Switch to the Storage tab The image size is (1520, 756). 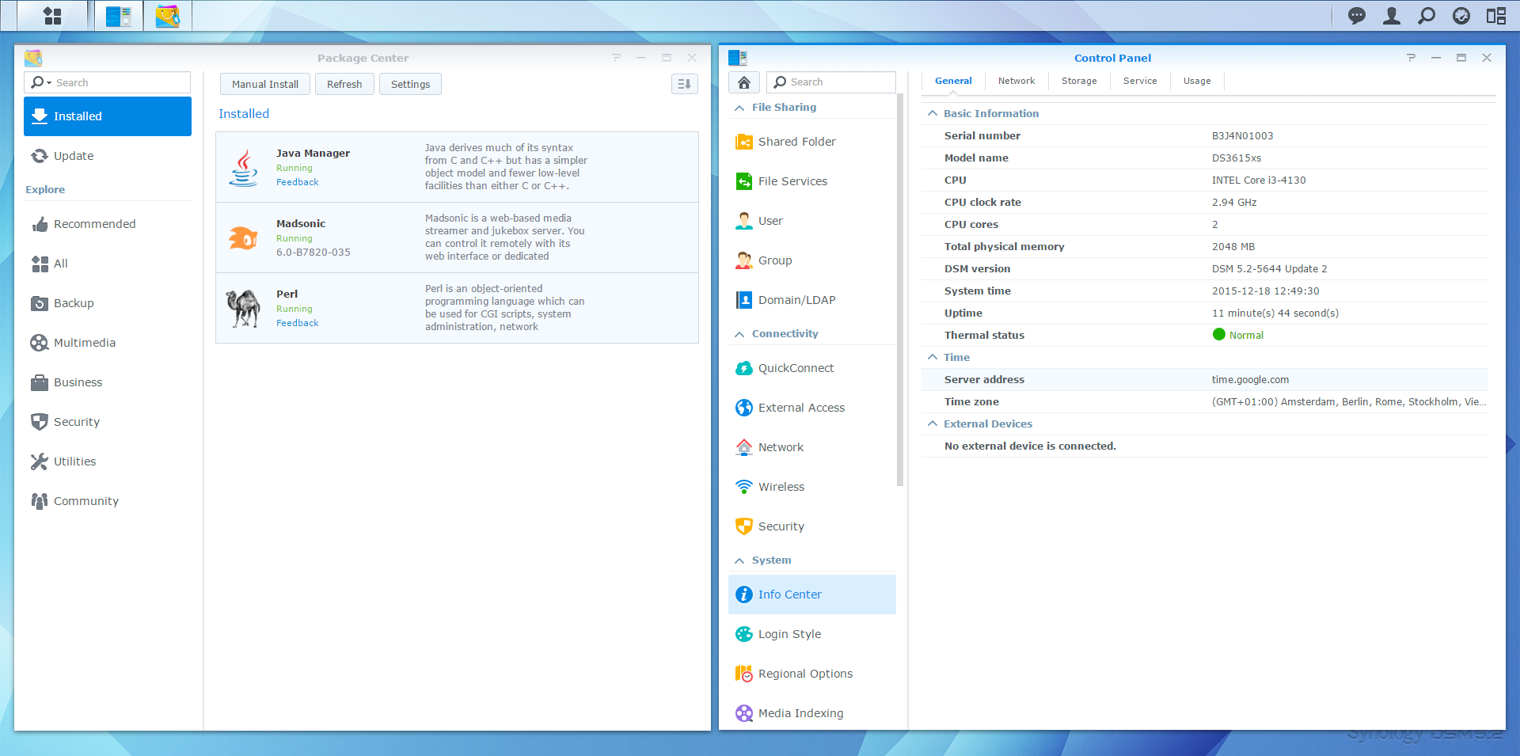(1078, 81)
